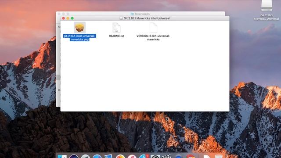Click the VERSION-2.10.1-universal-mavericks file name
281x158 pixels.
click(153, 38)
